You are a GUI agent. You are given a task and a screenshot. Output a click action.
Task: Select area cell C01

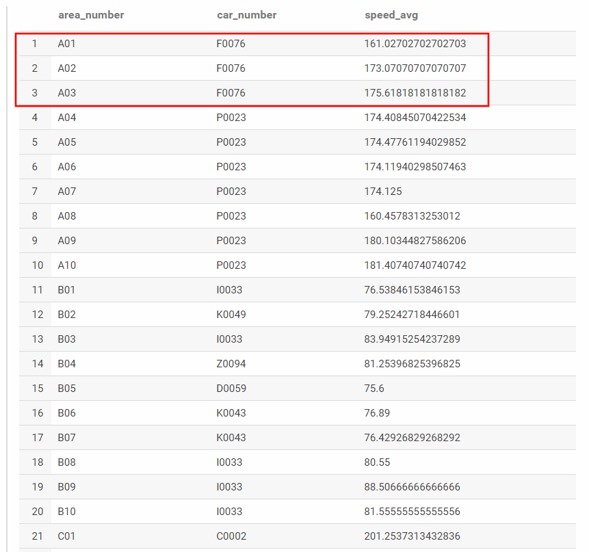[66, 536]
